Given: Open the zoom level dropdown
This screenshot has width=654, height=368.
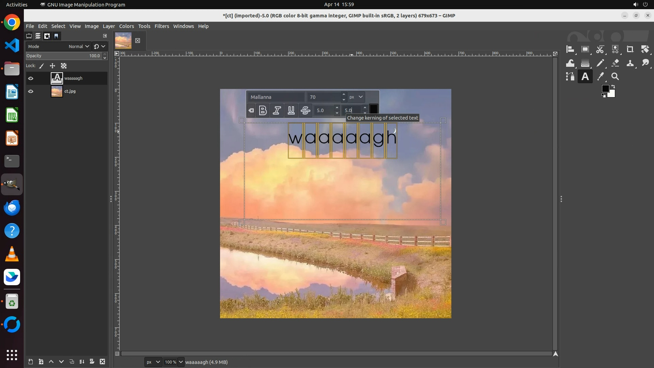Looking at the screenshot, I should pos(181,362).
